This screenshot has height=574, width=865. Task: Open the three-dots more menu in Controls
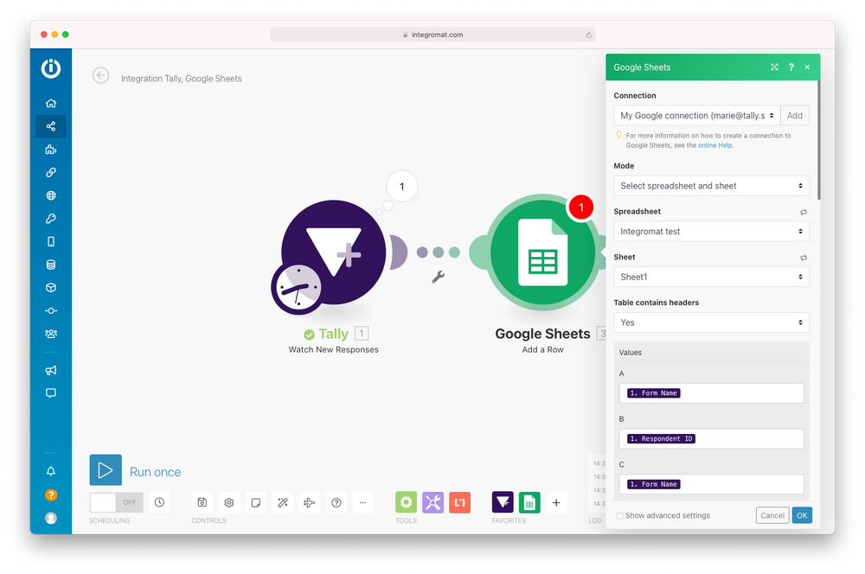(x=363, y=502)
